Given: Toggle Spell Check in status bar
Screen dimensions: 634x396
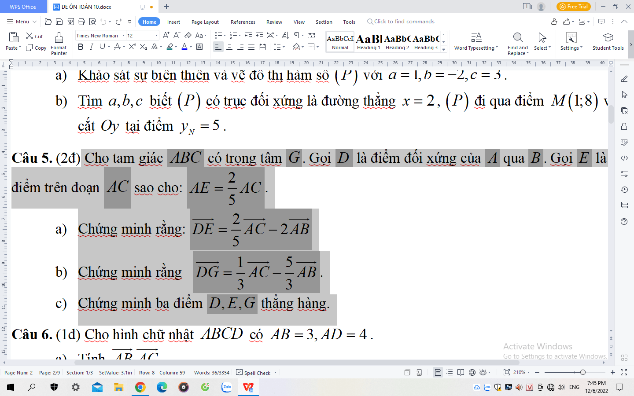Looking at the screenshot, I should 254,373.
